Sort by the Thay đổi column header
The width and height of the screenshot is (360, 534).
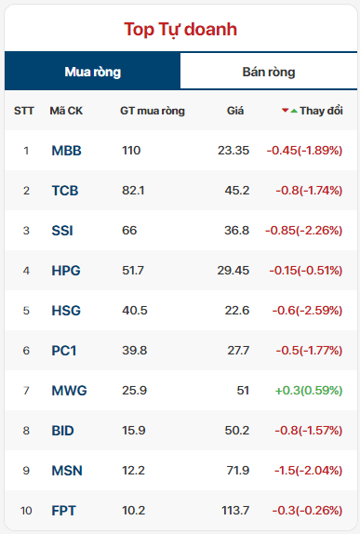point(321,111)
